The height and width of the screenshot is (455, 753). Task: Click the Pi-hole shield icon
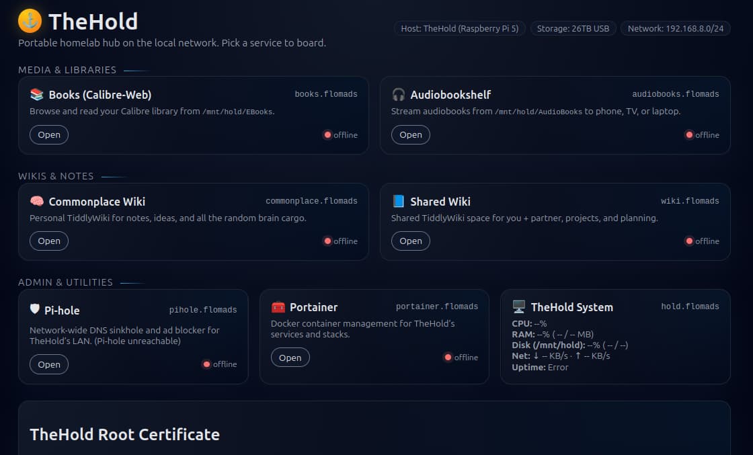[35, 310]
